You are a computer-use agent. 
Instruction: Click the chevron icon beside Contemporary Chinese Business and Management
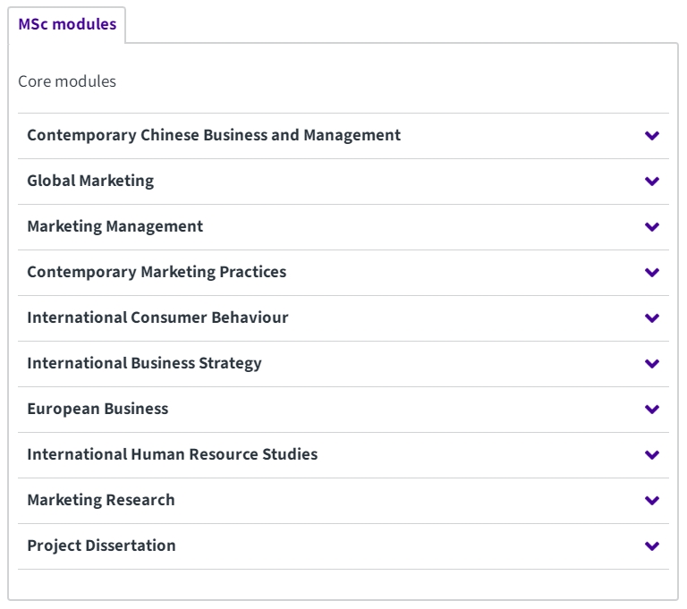point(651,136)
